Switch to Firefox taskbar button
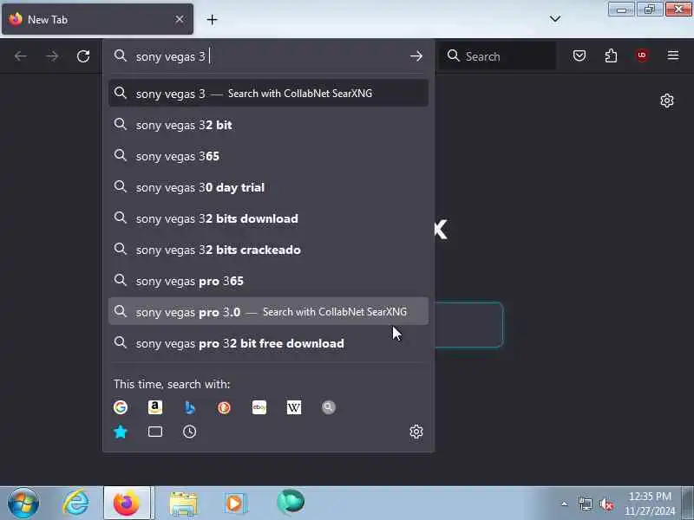The height and width of the screenshot is (520, 694). click(x=127, y=504)
